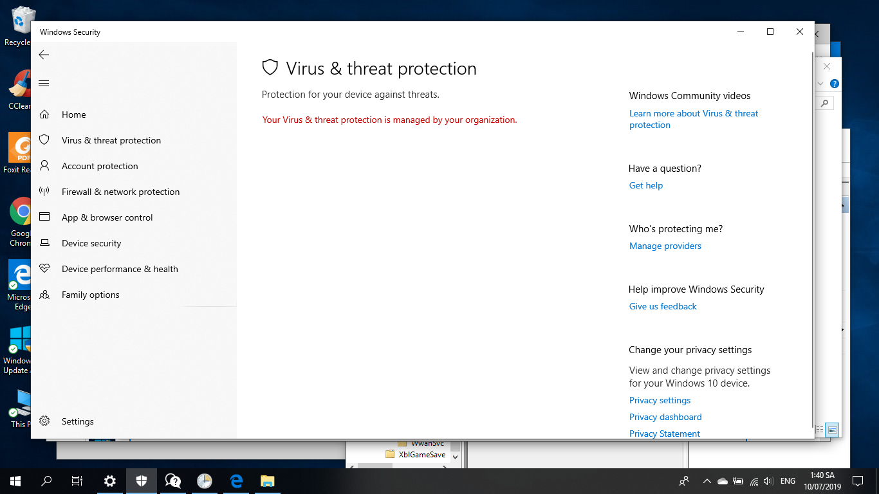Select the XblGameSave folder in the background window
The image size is (879, 494).
(415, 454)
